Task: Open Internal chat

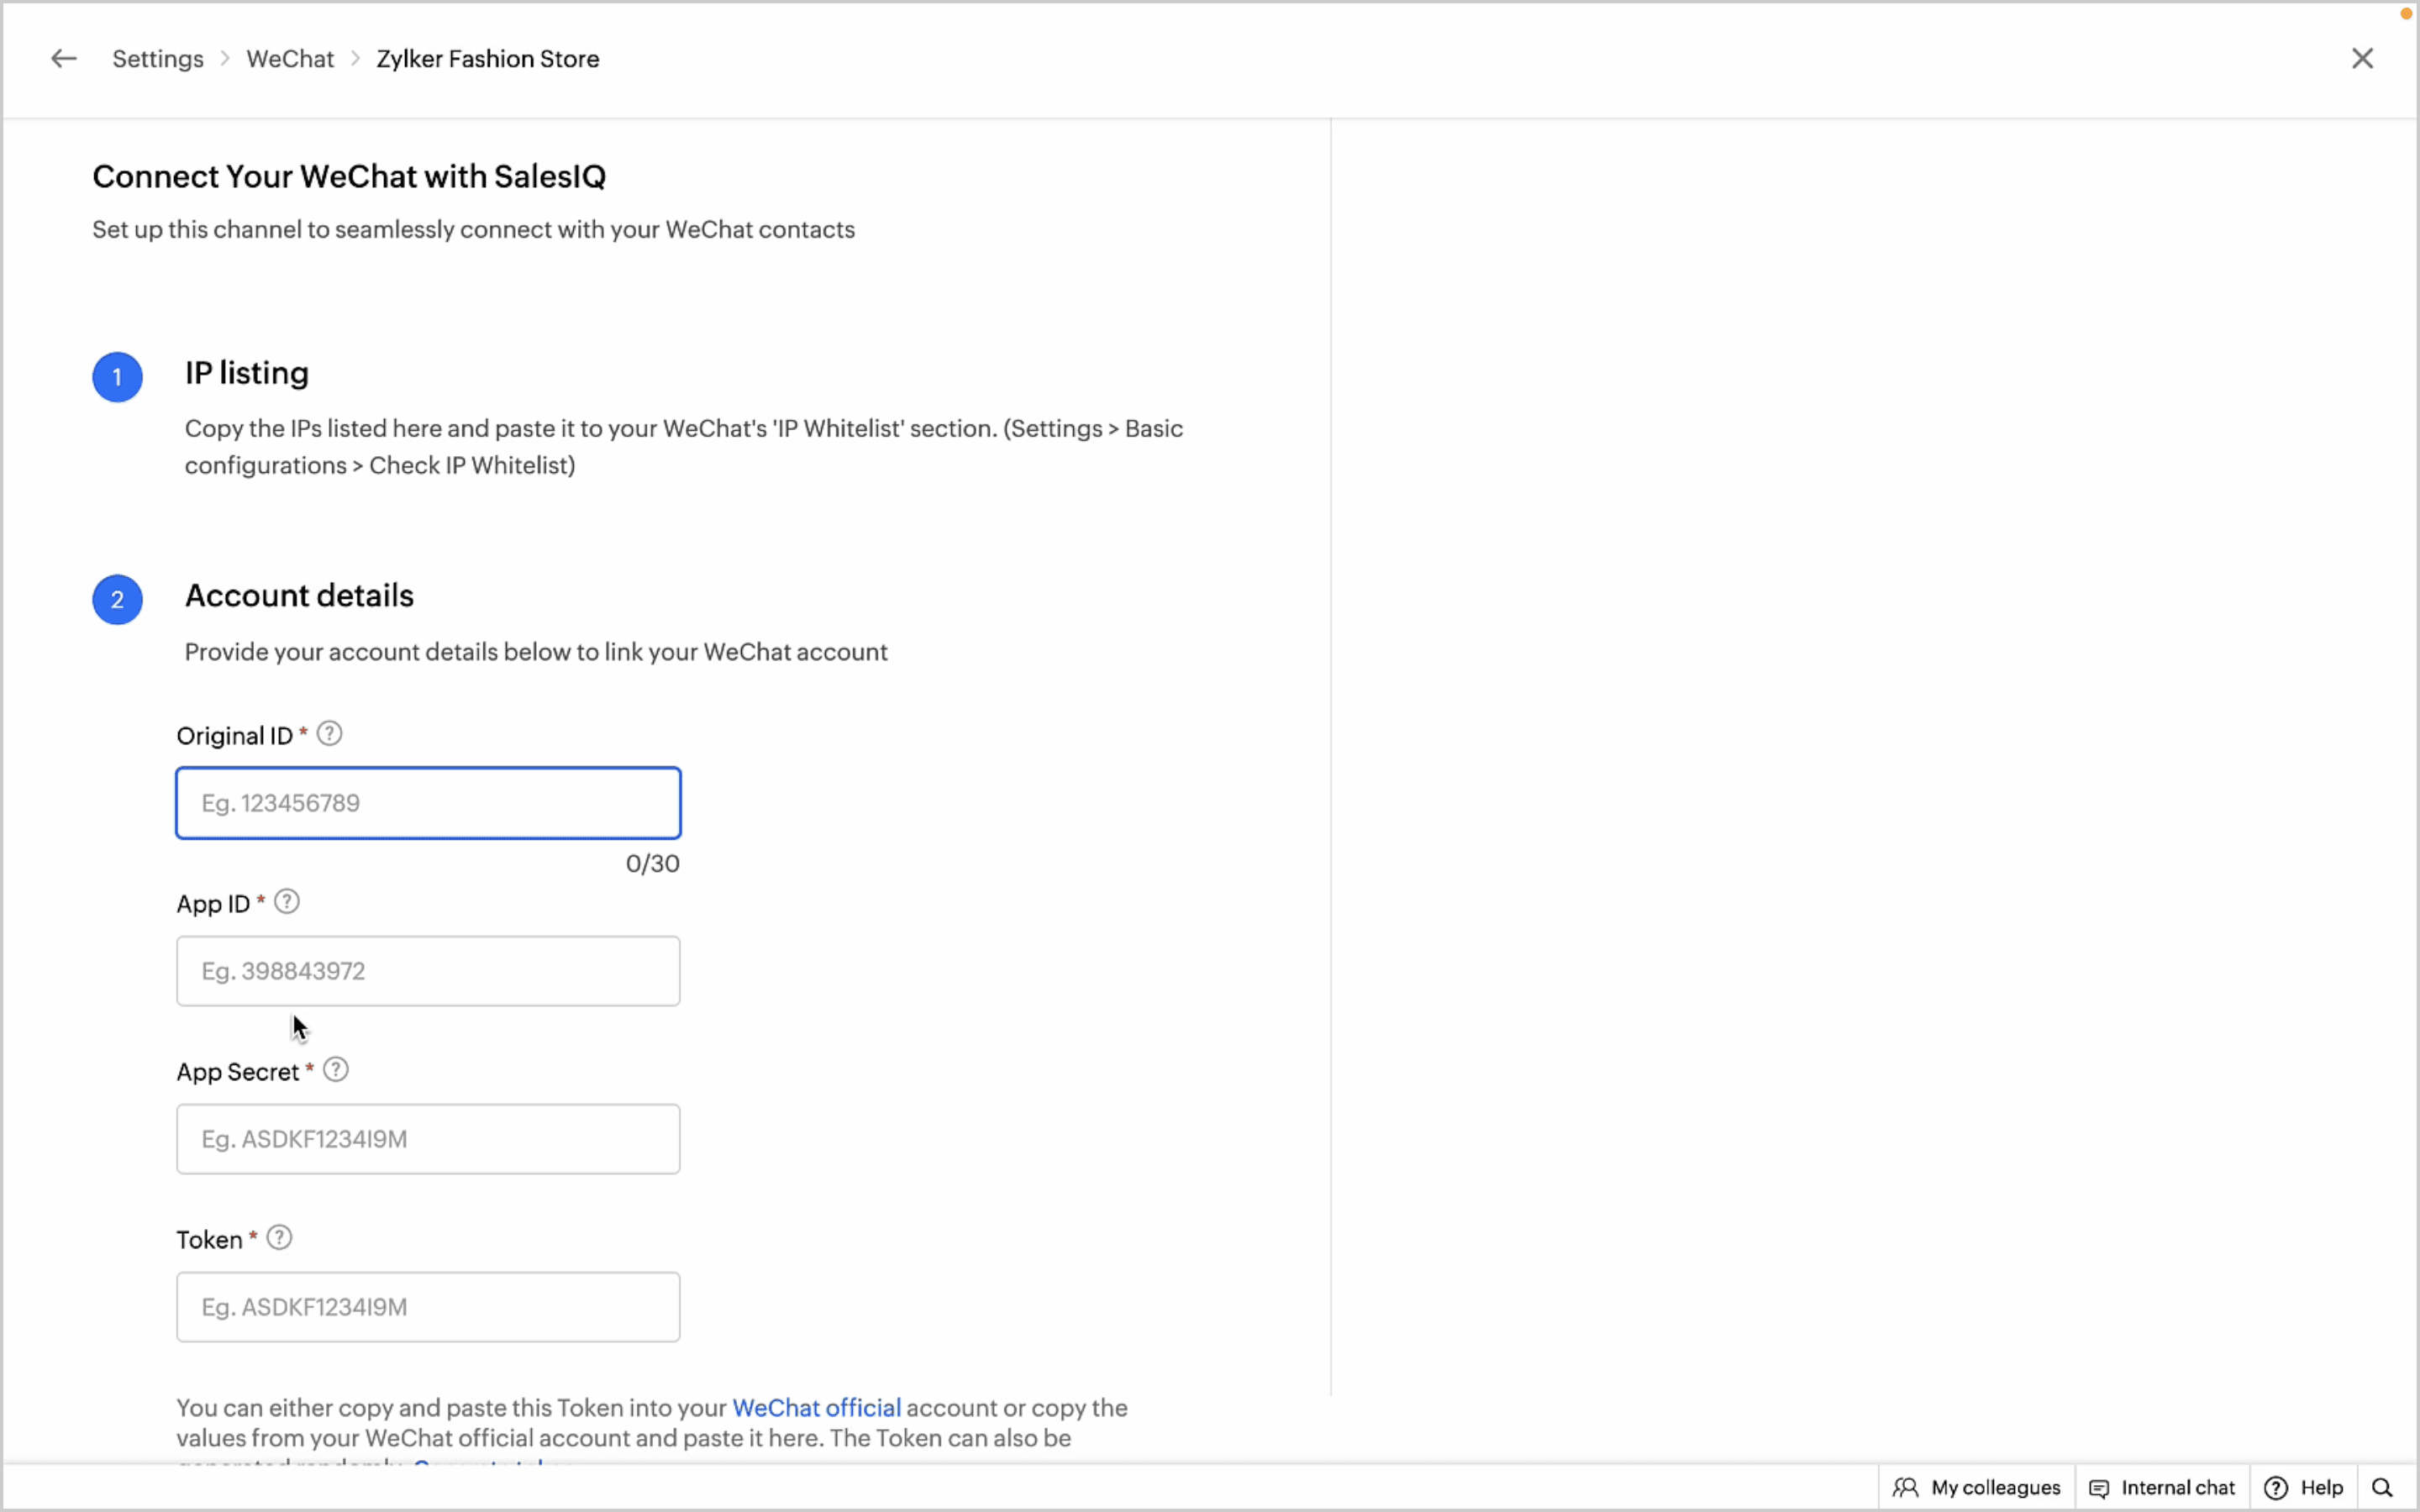Action: pyautogui.click(x=2162, y=1488)
